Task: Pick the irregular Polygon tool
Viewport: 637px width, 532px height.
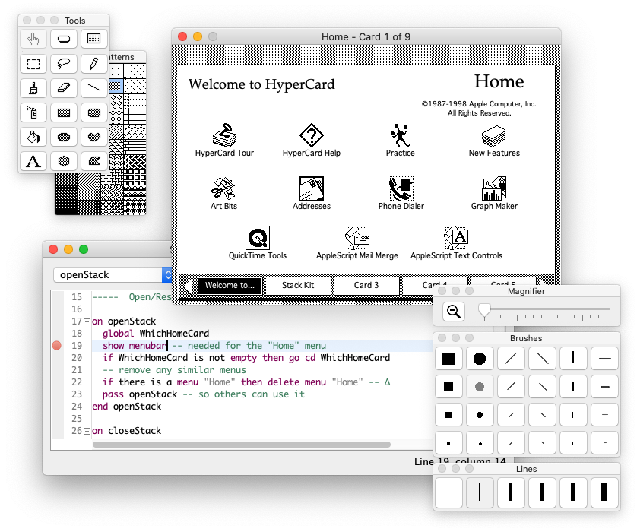Action: tap(93, 161)
